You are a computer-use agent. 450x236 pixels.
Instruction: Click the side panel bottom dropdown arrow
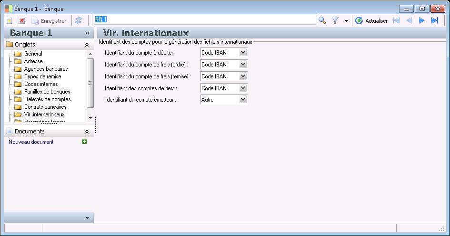tap(87, 218)
